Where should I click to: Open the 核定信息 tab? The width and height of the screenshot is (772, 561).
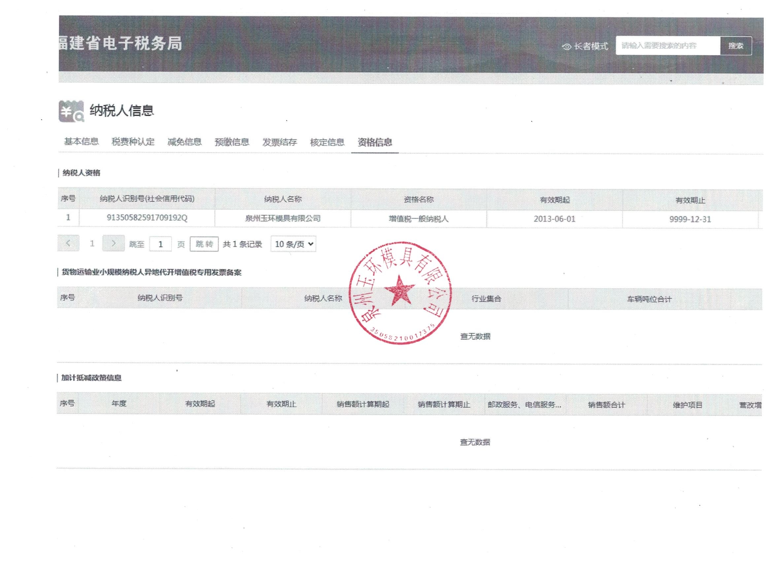327,142
